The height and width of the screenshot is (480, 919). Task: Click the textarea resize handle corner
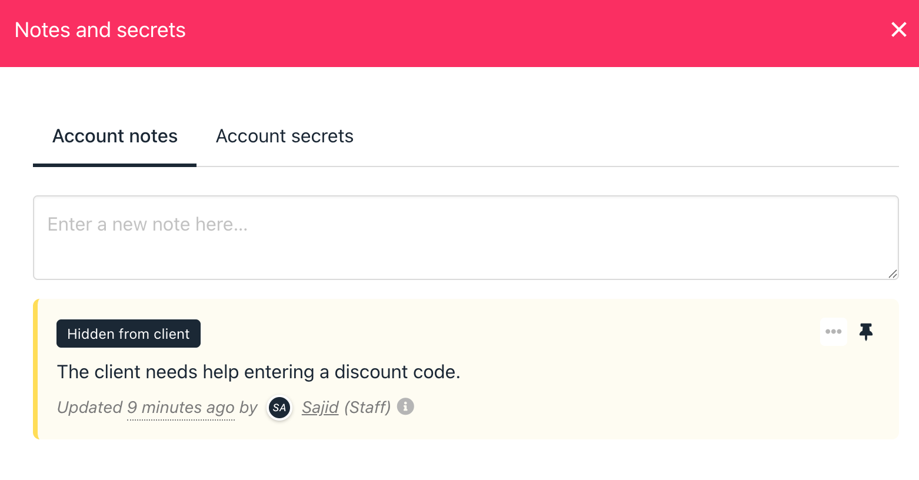pos(893,274)
